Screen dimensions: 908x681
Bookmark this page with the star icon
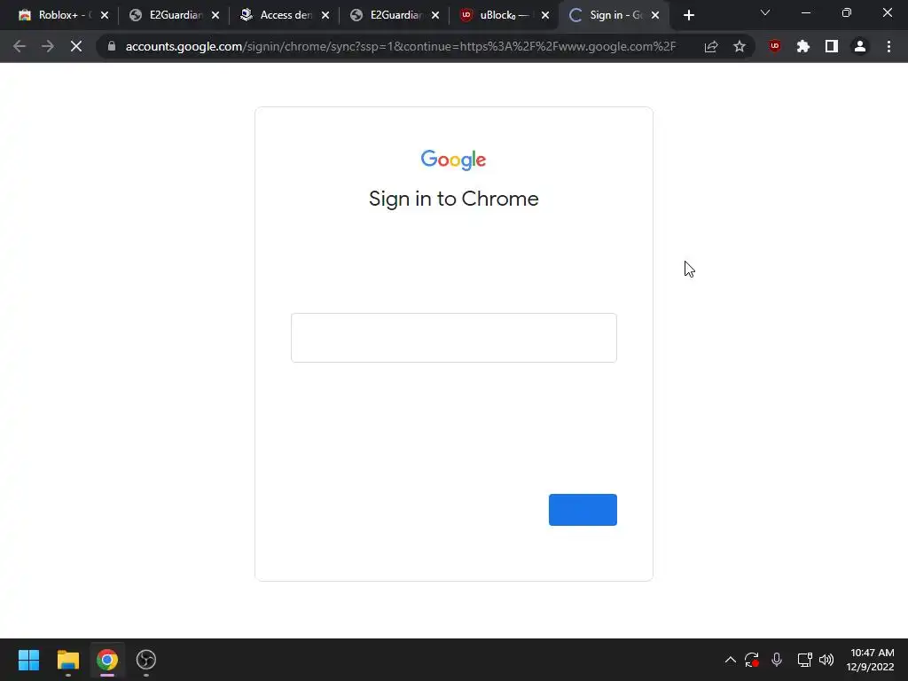(740, 46)
